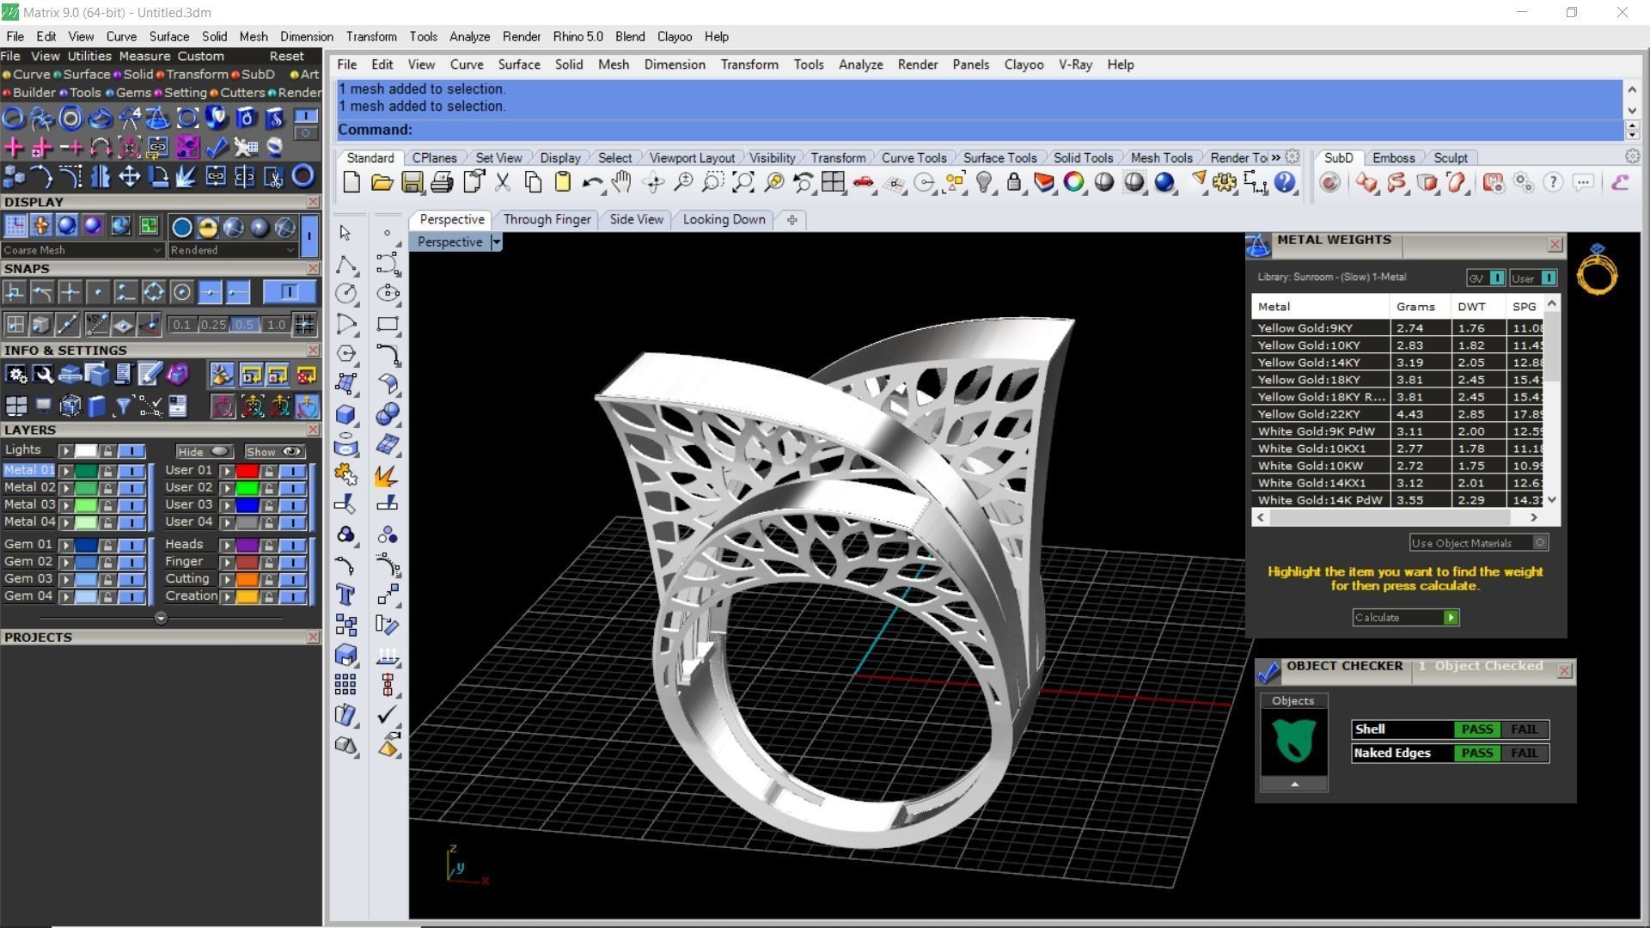The image size is (1650, 928).
Task: Click the Print icon in Standard toolbar
Action: tap(443, 182)
